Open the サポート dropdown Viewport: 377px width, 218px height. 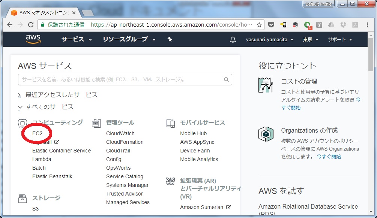pos(340,40)
